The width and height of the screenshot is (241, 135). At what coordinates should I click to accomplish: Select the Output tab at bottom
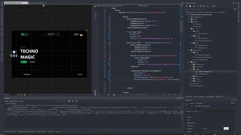[59, 132]
